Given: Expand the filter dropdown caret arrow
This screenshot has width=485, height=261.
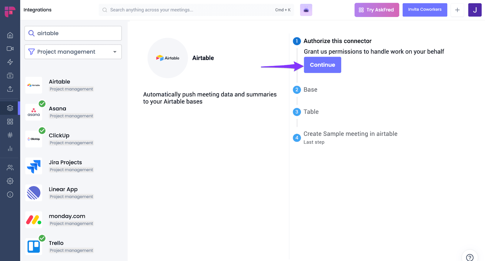Looking at the screenshot, I should pyautogui.click(x=115, y=52).
